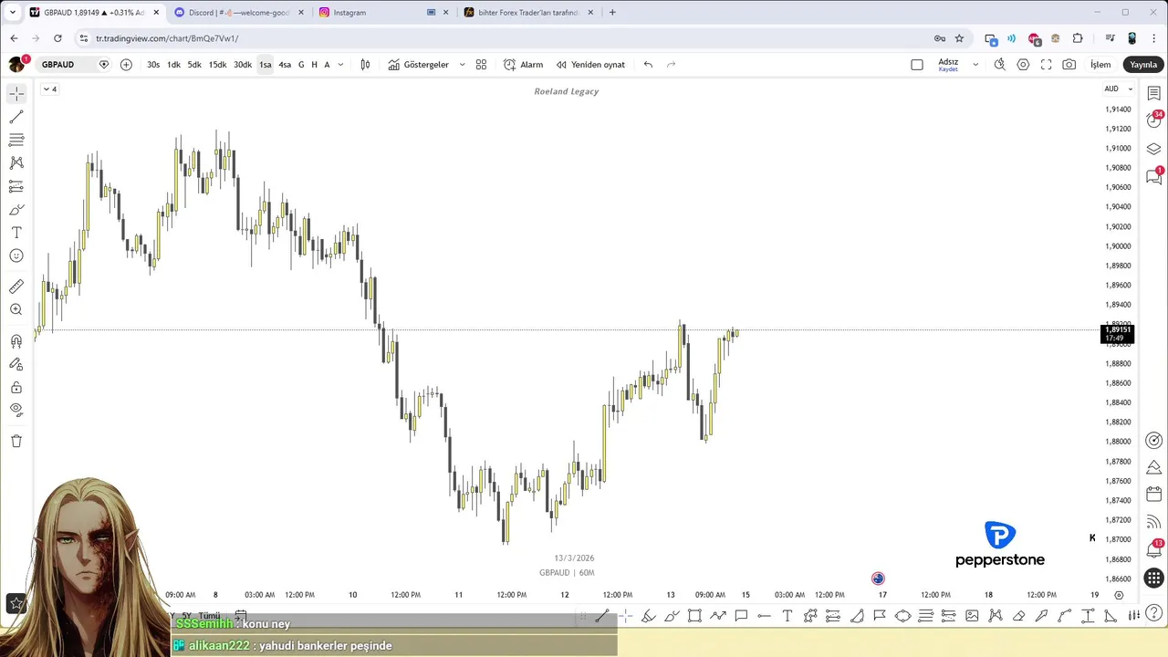Start Yeniden oynat bar replay
The width and height of the screenshot is (1168, 657).
tap(590, 65)
